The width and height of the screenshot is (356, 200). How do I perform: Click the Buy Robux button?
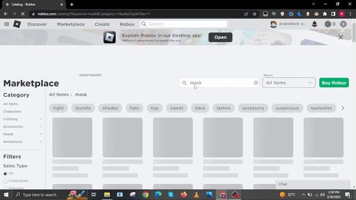(x=334, y=83)
